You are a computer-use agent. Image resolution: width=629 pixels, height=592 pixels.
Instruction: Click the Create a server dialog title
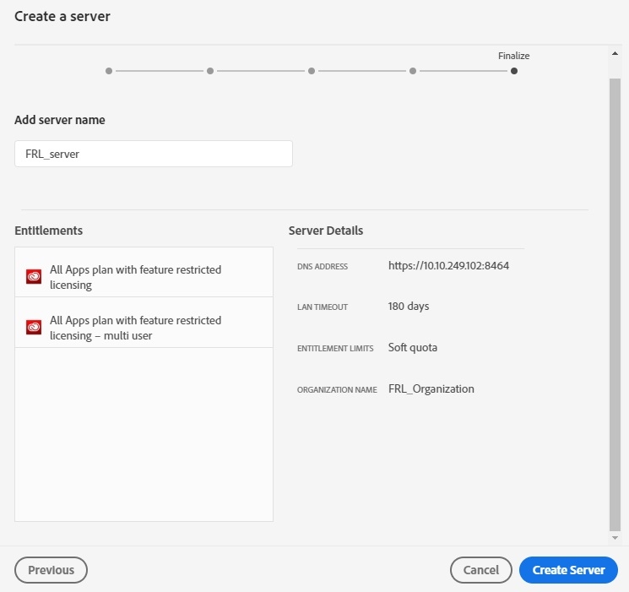click(62, 16)
